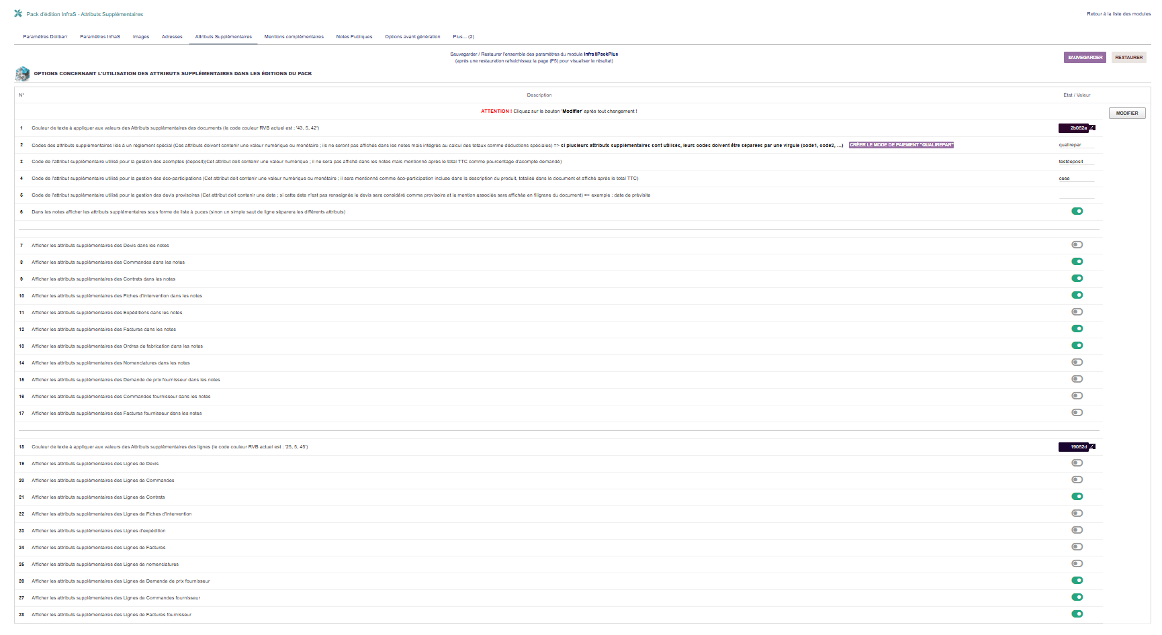Enable extra attributes for Devis in notes

1077,245
